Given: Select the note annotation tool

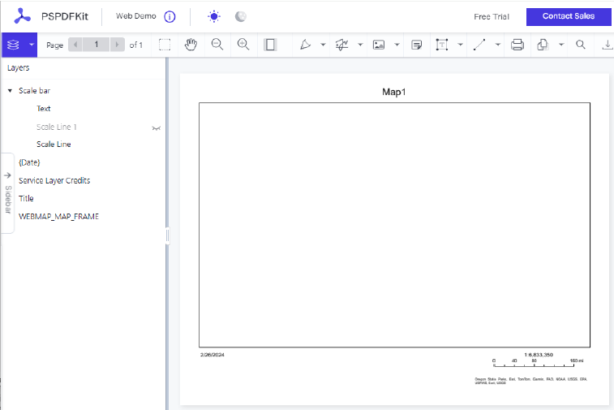Looking at the screenshot, I should tap(416, 45).
